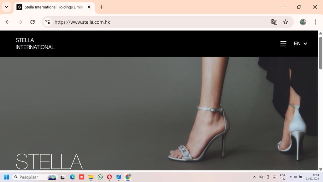Open the clock showing 12:24

312,177
